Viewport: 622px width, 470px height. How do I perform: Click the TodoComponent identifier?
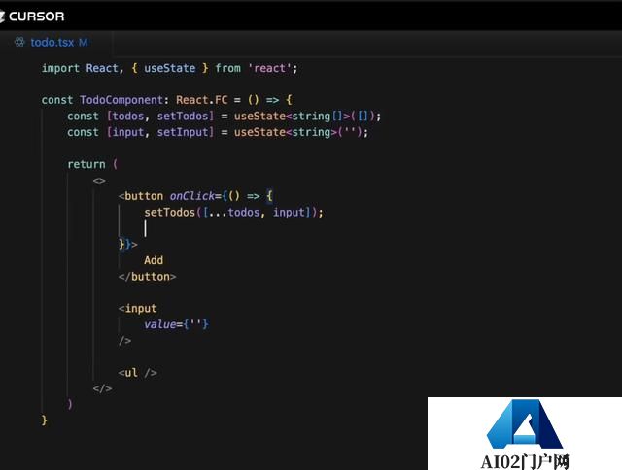point(121,100)
